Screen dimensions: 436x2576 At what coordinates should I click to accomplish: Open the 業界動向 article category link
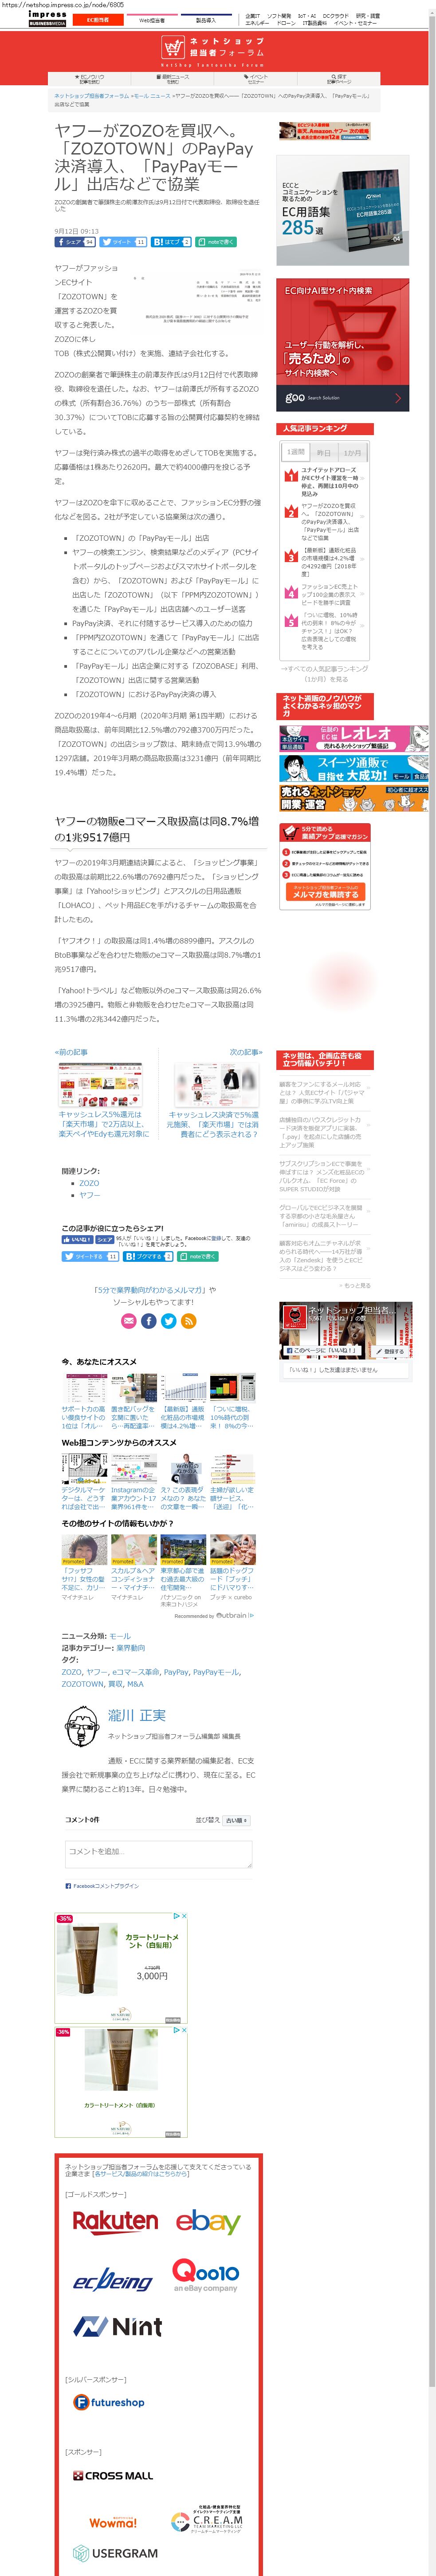pyautogui.click(x=131, y=1648)
